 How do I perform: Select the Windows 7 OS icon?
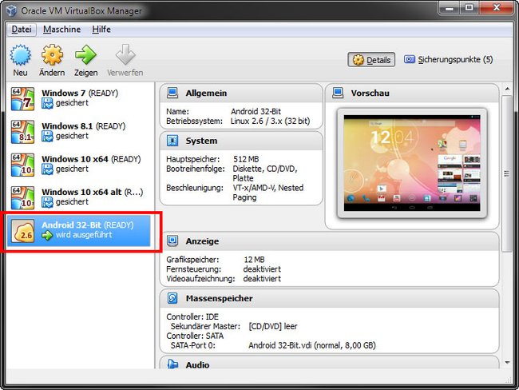[x=22, y=99]
